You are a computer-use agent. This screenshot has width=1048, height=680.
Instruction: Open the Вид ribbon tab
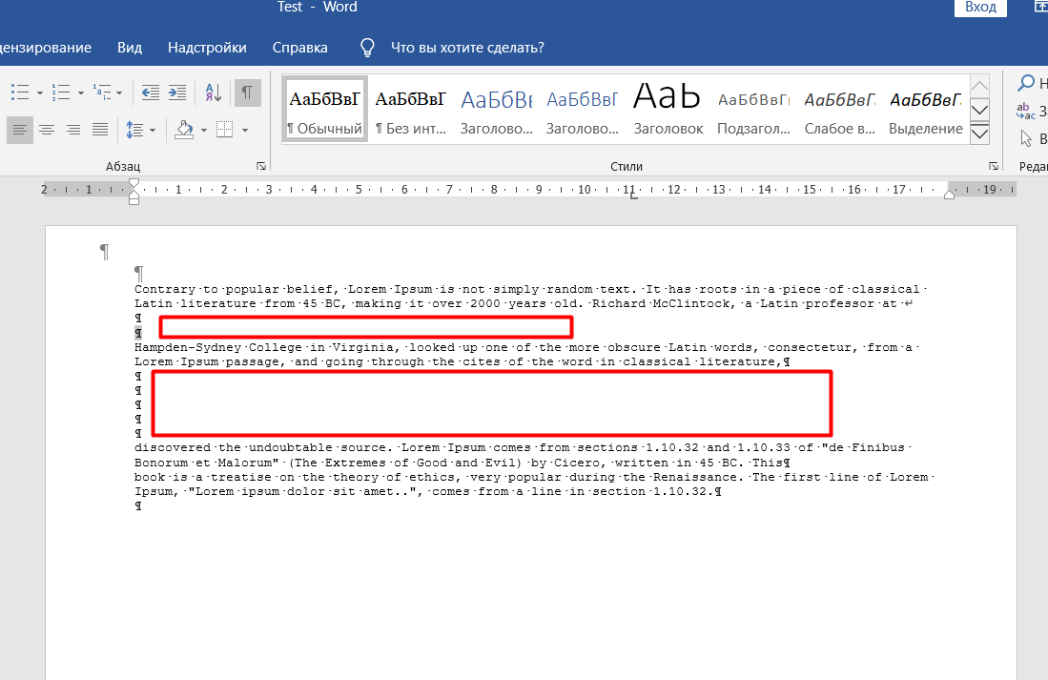click(130, 48)
